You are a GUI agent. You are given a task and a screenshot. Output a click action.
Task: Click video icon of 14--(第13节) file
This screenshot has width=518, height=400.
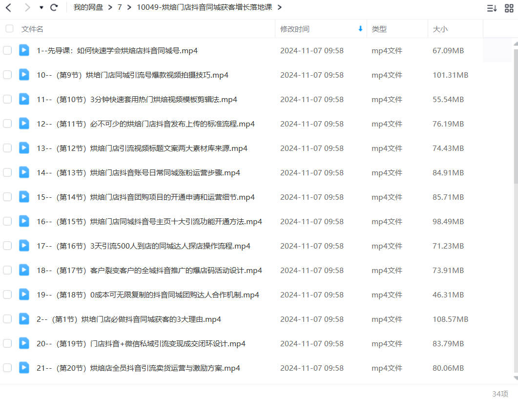(x=24, y=172)
